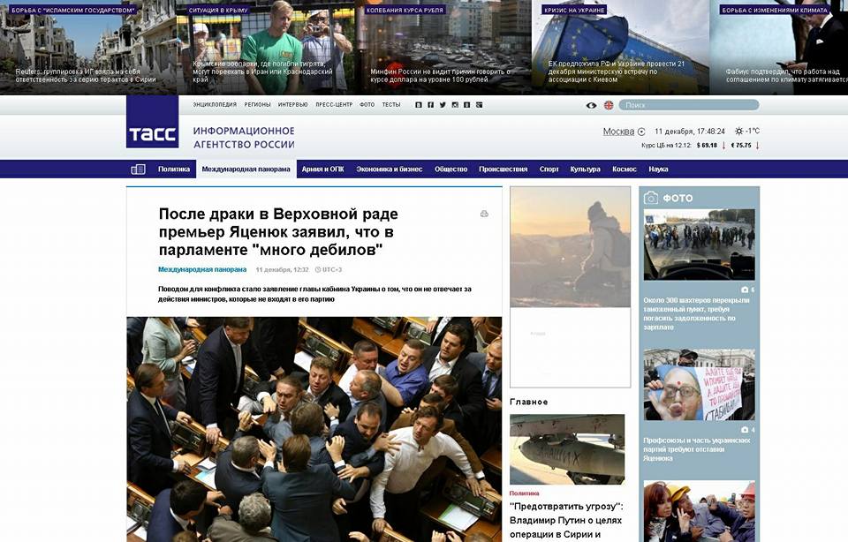The width and height of the screenshot is (848, 542).
Task: Toggle visually impaired mode with the eye icon
Action: [591, 105]
